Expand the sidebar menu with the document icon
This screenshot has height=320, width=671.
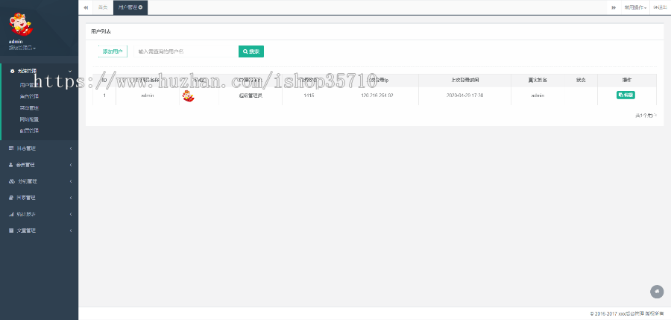pyautogui.click(x=40, y=198)
